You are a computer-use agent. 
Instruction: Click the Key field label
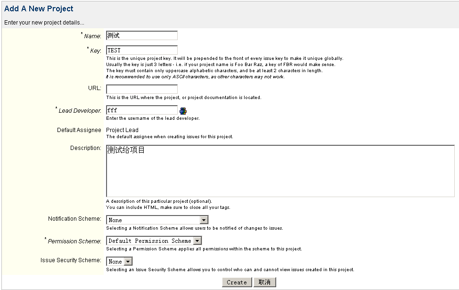click(96, 50)
